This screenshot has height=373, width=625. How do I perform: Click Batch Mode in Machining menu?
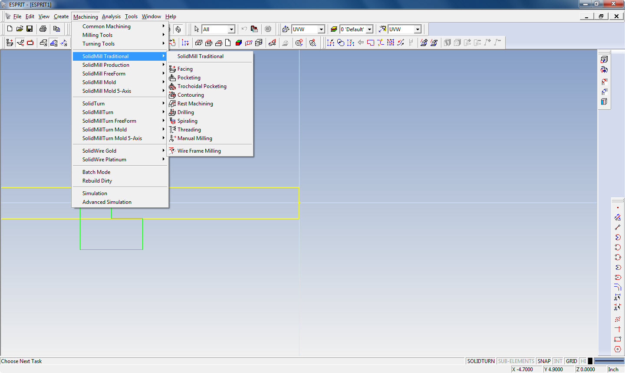click(120, 172)
